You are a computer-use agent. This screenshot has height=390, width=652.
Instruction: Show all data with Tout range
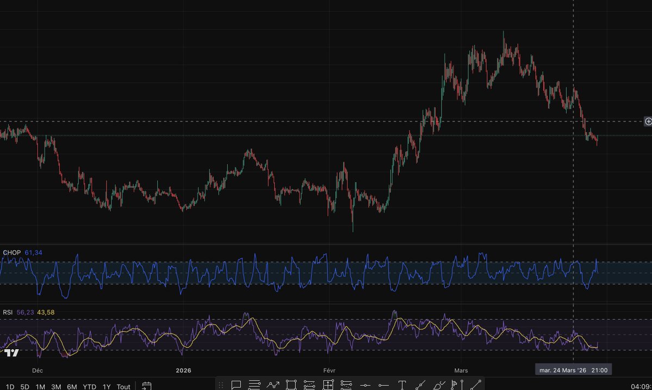[x=123, y=387]
